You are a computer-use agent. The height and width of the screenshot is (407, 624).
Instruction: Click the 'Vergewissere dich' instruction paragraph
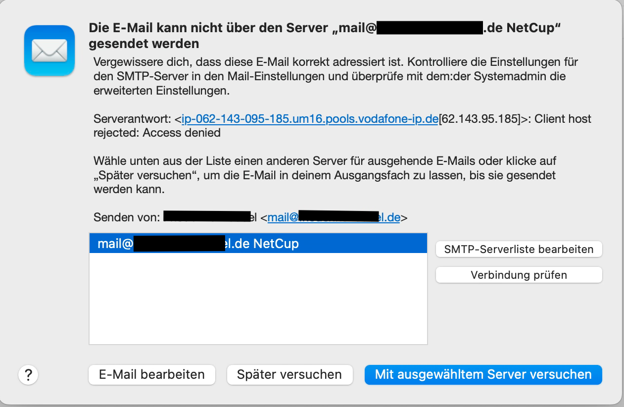click(x=336, y=77)
